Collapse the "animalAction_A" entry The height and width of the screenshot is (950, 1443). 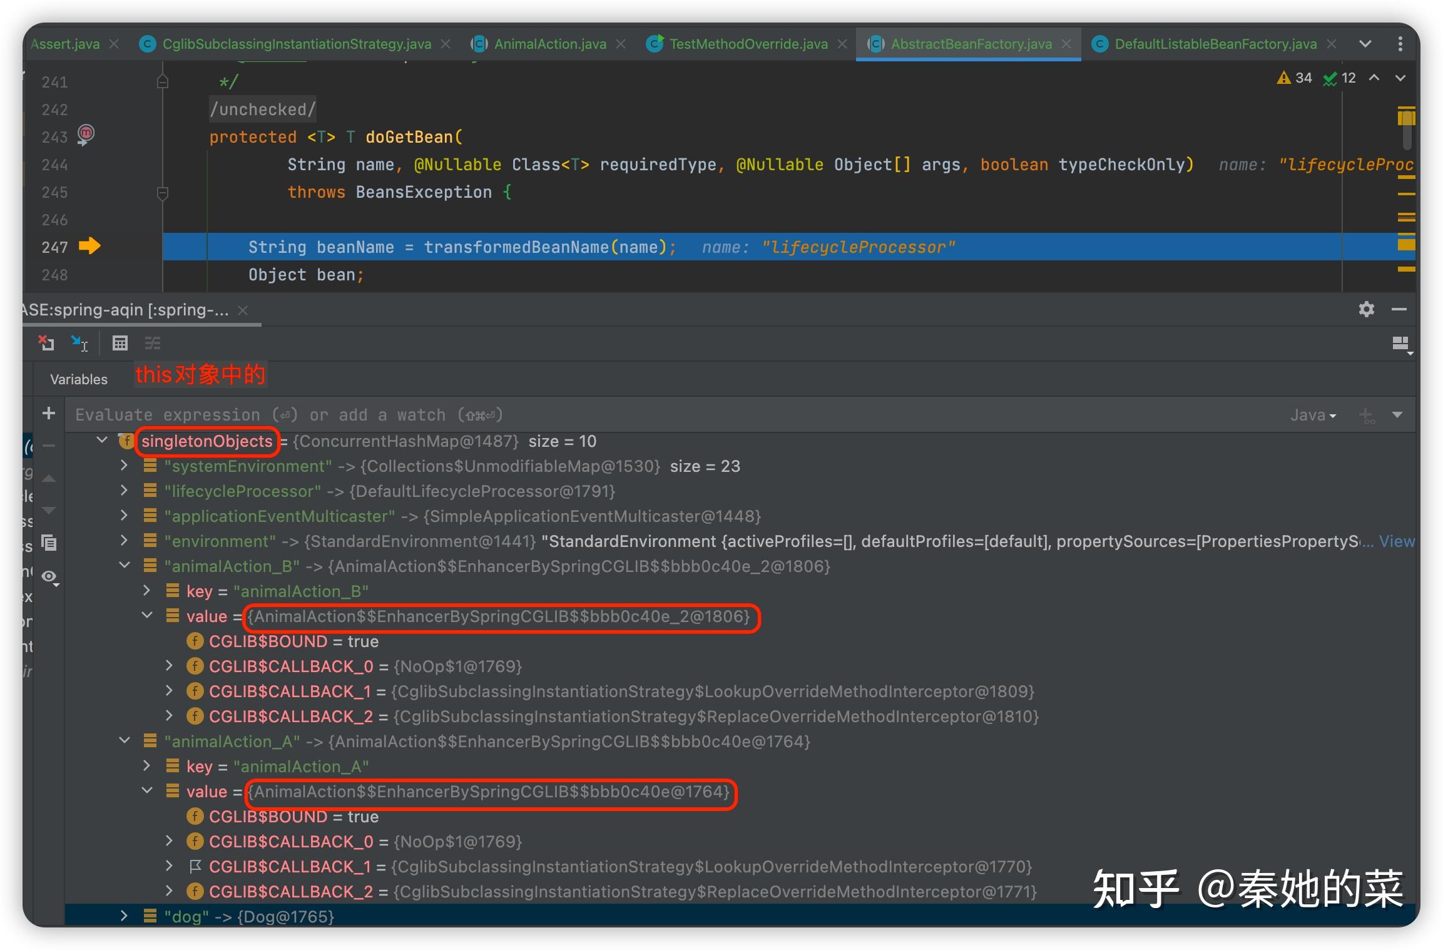tap(125, 740)
